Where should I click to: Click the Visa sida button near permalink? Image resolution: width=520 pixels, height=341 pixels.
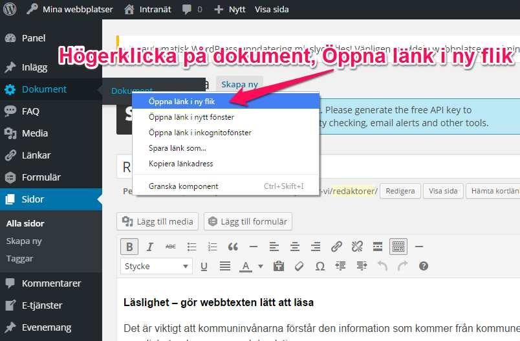coord(443,191)
